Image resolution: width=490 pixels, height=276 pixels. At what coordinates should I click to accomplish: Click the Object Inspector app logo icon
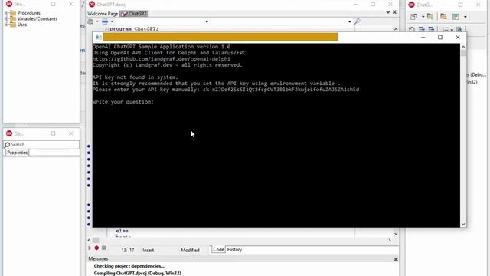click(x=9, y=133)
